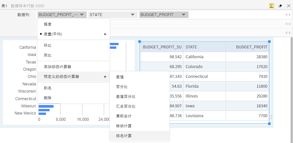Click table's vertical scroll stepper arrows
This screenshot has height=143, width=293.
[x=271, y=117]
